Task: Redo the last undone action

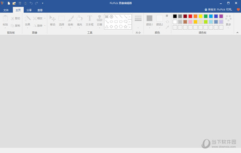Action: coord(37,3)
